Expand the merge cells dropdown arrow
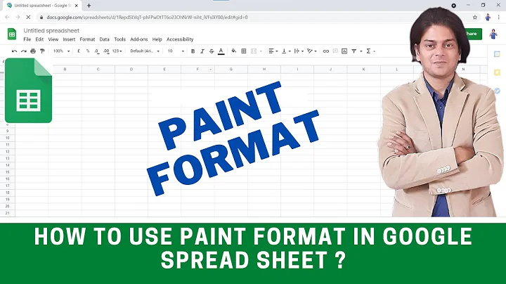 coord(261,51)
